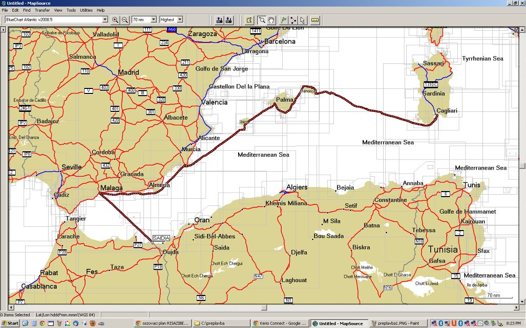
Task: Open the Highest detail level dropdown
Action: point(179,20)
